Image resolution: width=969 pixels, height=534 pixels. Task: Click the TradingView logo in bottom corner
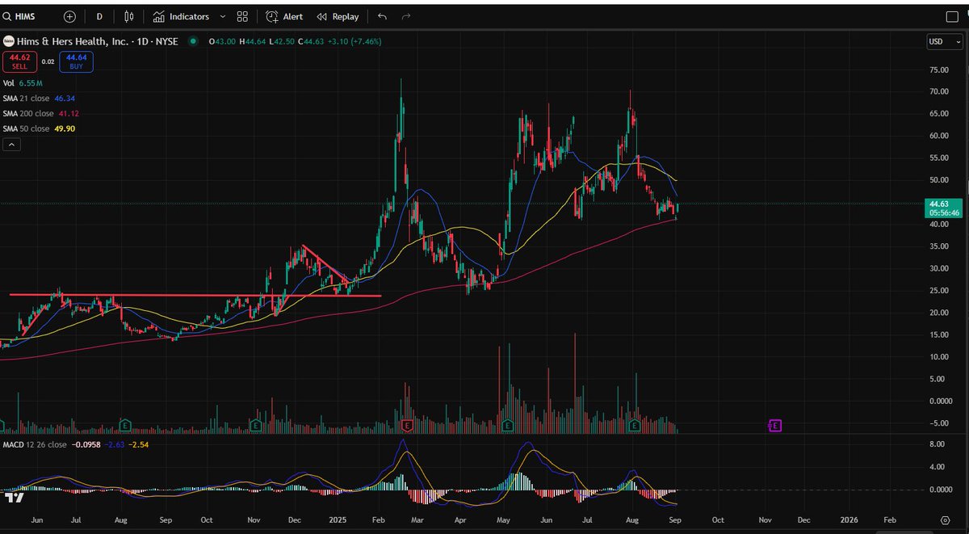tap(13, 498)
